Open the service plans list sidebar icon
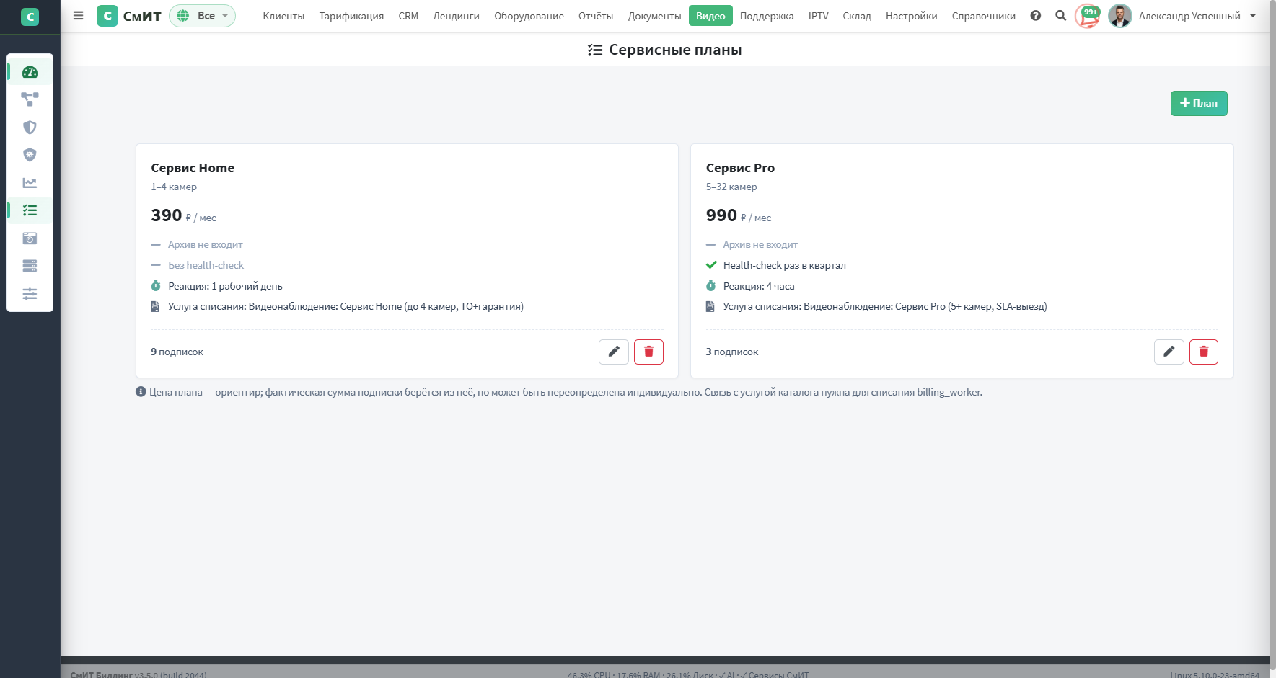 [30, 210]
